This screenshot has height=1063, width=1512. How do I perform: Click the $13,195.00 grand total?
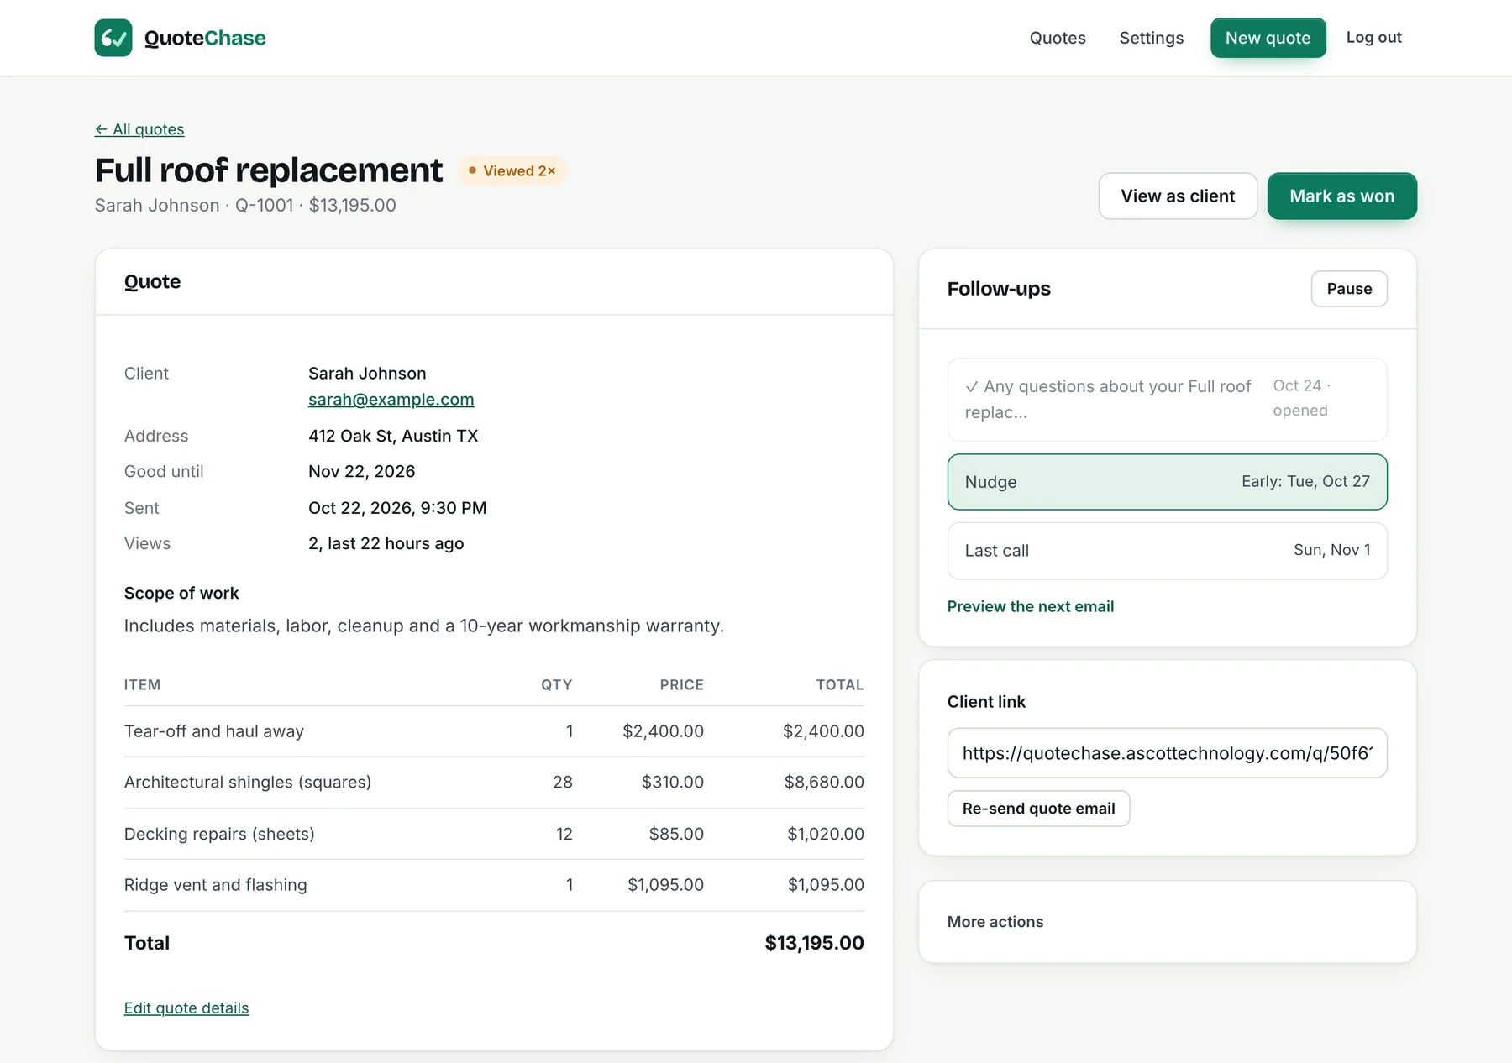(814, 943)
